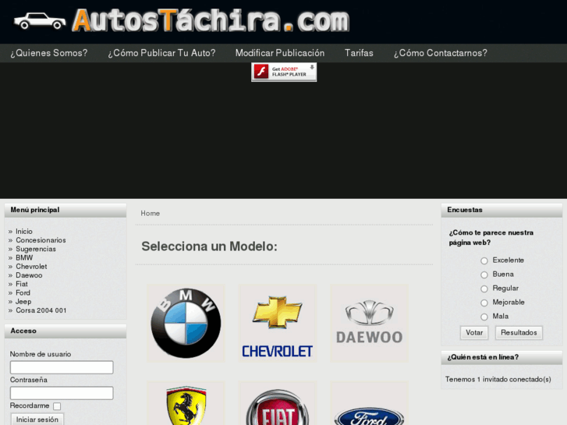
Task: Choose the Mala poll option
Action: tap(484, 317)
